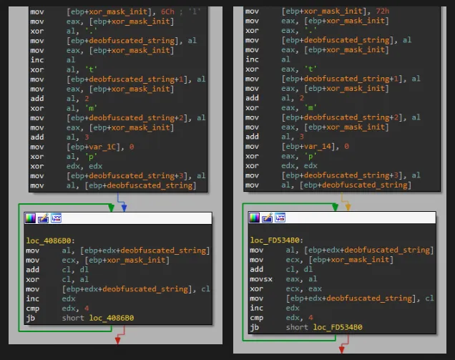Select the "xor ecx, eax" instruction

[285, 288]
